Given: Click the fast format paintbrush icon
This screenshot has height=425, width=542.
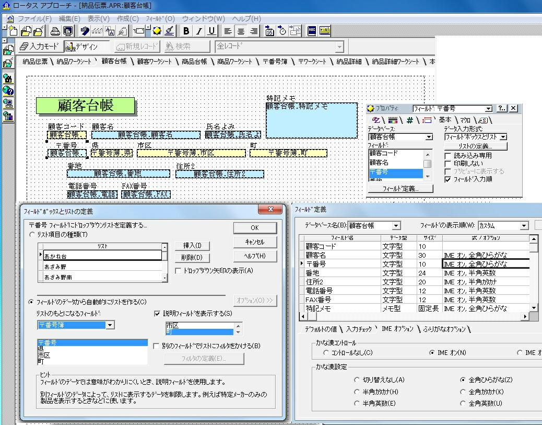Looking at the screenshot, I should 169,31.
